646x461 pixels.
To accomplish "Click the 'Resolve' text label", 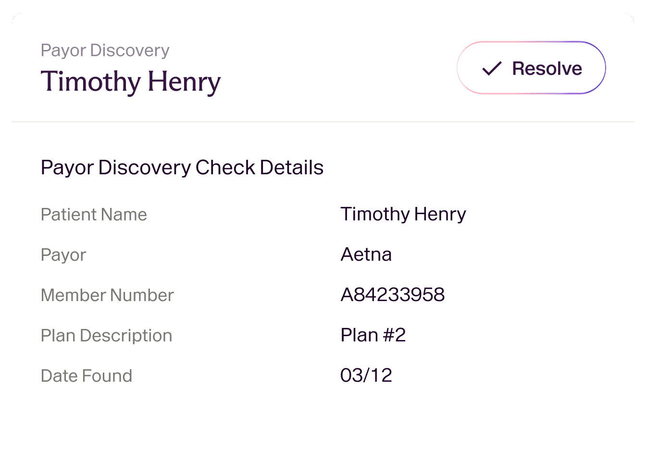I will 547,69.
